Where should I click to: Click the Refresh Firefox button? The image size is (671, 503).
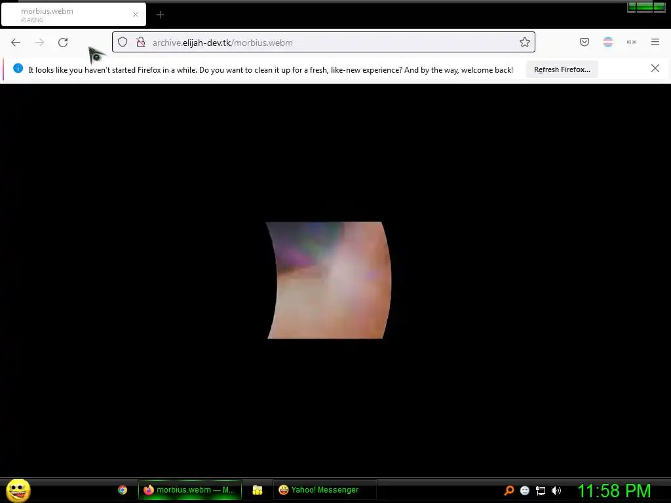click(x=562, y=69)
